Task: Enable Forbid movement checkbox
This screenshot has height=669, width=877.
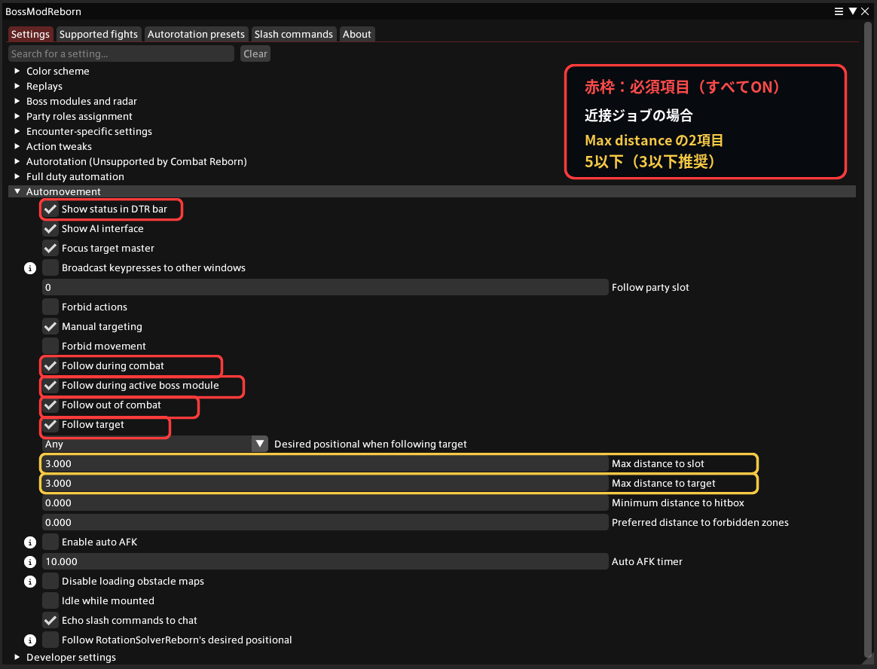Action: coord(50,347)
